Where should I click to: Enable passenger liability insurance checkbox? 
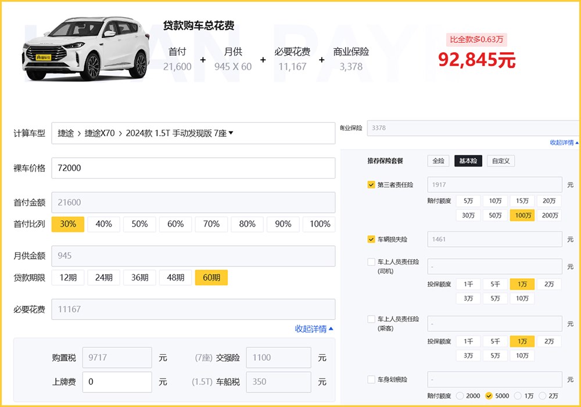pyautogui.click(x=371, y=319)
